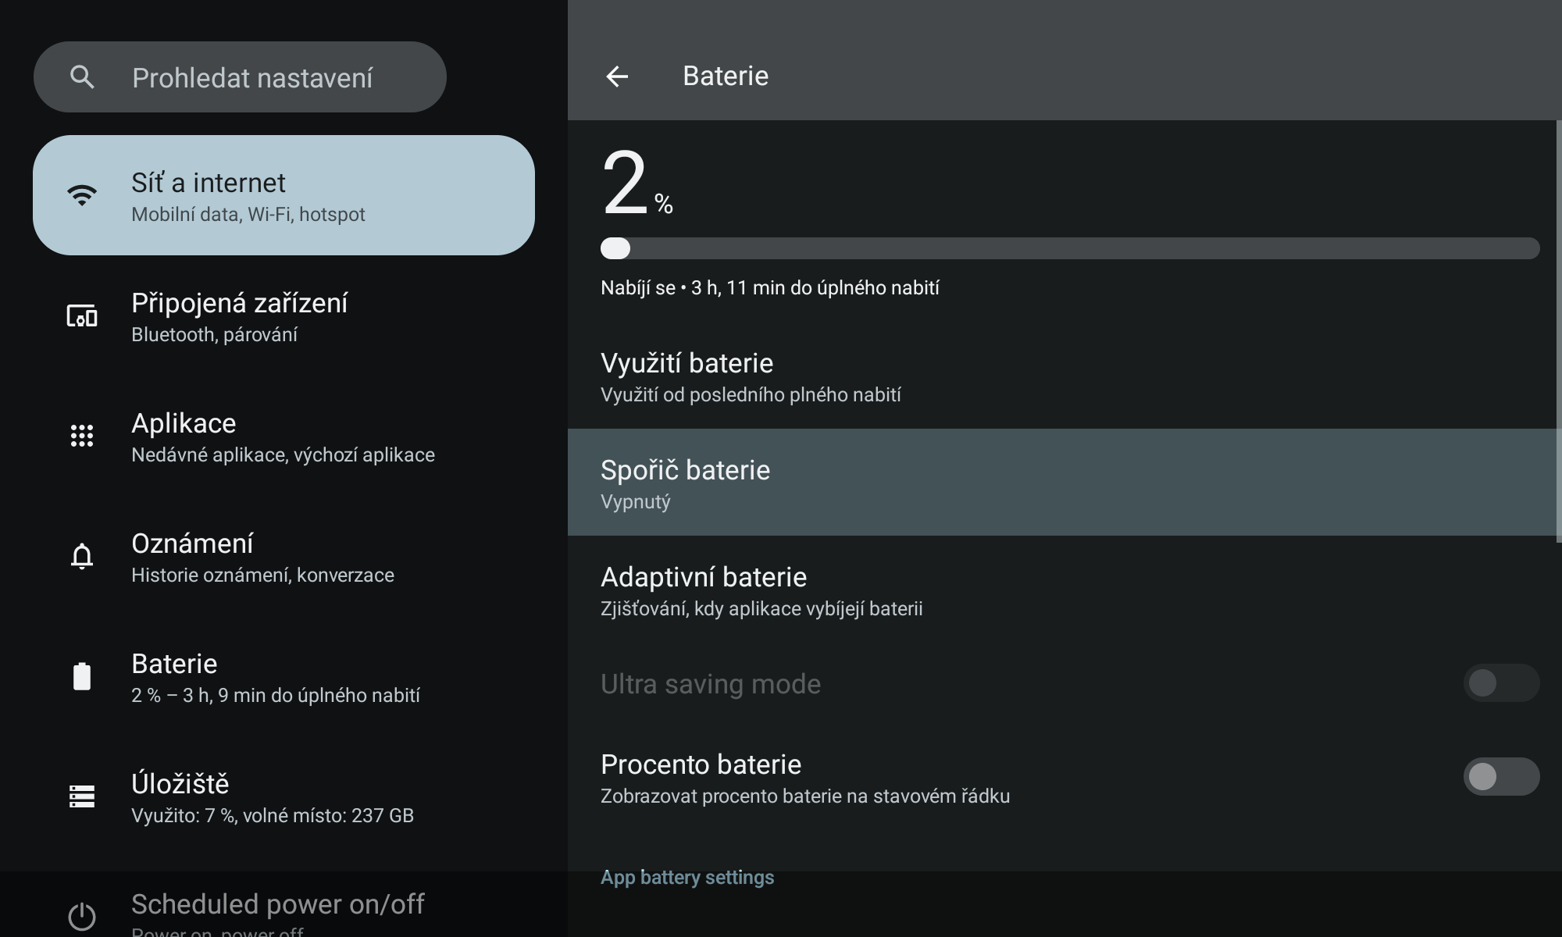Click the App battery settings link
The image size is (1562, 937).
[x=687, y=878]
